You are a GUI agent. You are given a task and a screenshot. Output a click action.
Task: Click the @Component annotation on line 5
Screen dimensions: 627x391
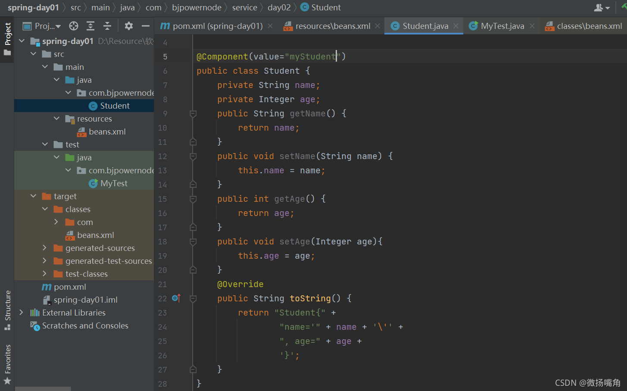[x=222, y=56]
